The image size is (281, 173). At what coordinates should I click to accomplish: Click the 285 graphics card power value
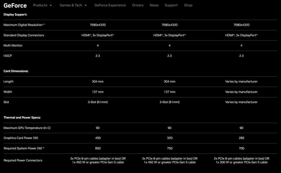pyautogui.click(x=241, y=138)
